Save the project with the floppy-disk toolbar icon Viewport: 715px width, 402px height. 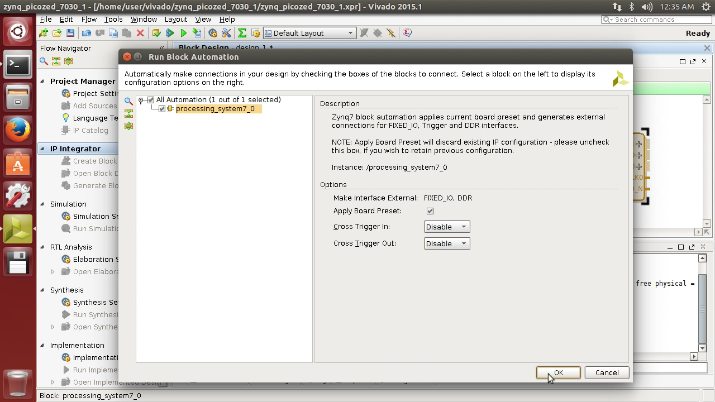coord(70,33)
